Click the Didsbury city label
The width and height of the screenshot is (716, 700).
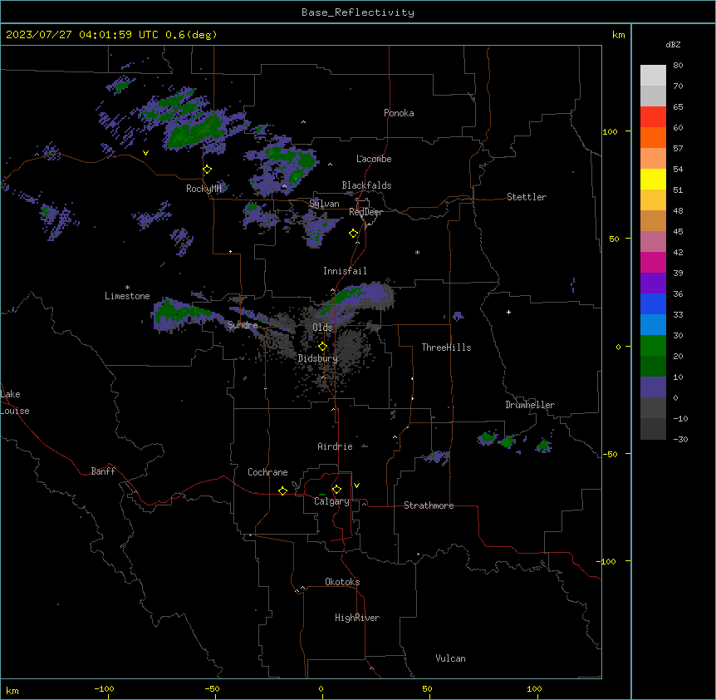[x=318, y=358]
